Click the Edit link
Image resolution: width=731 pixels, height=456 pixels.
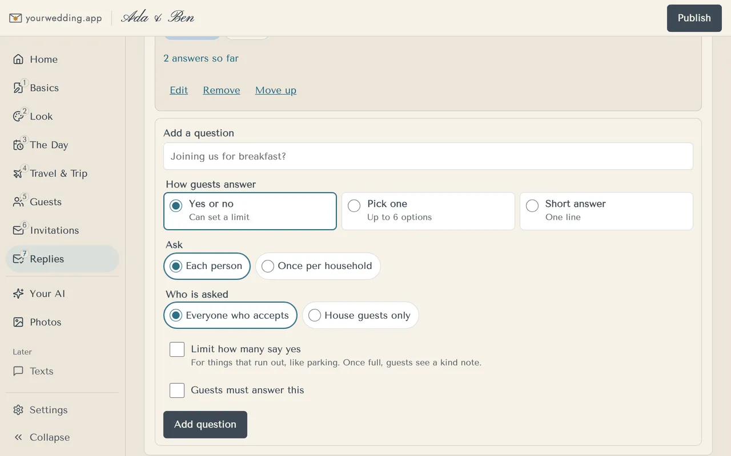point(179,90)
